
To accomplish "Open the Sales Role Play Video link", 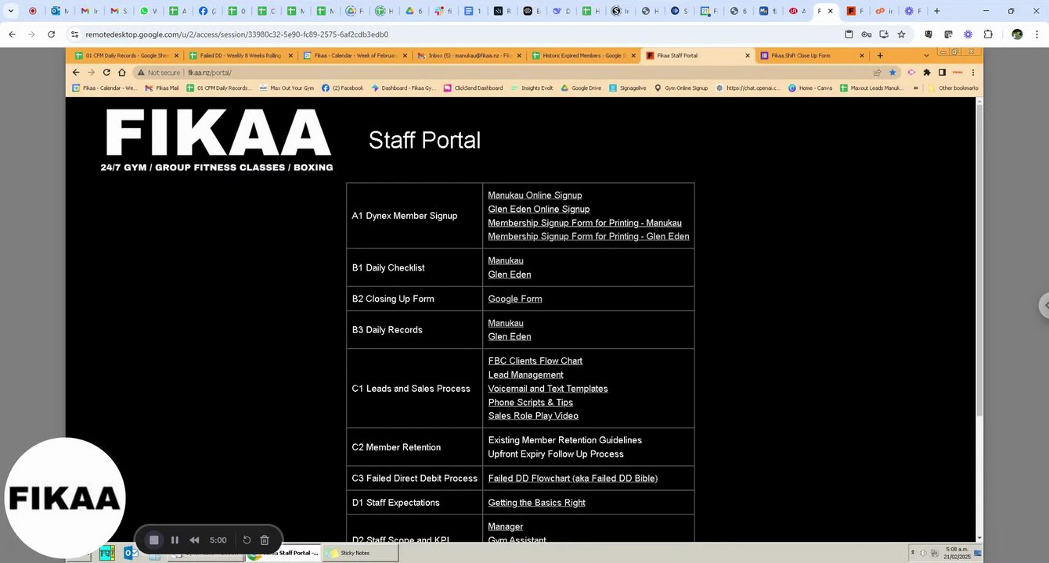I will tap(533, 416).
